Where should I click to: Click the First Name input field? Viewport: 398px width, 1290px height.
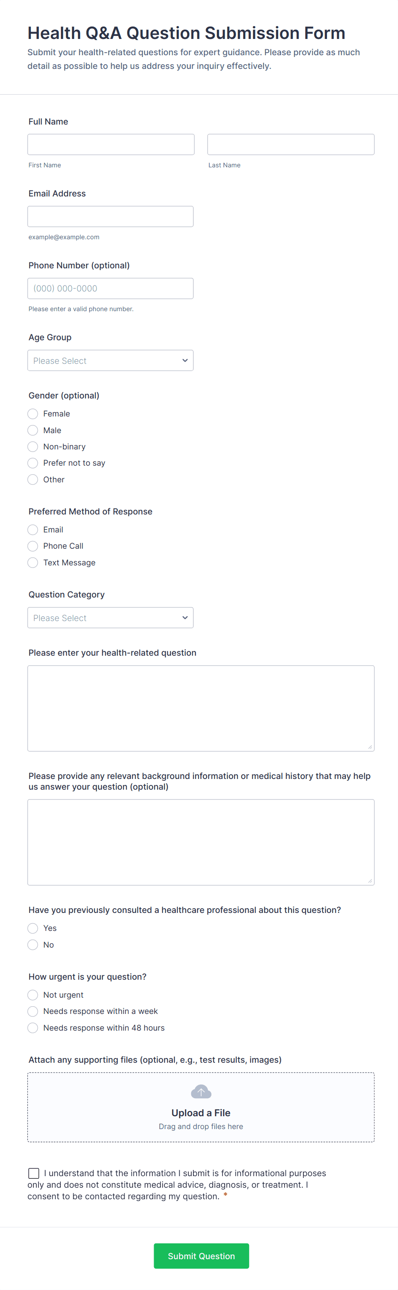click(111, 144)
